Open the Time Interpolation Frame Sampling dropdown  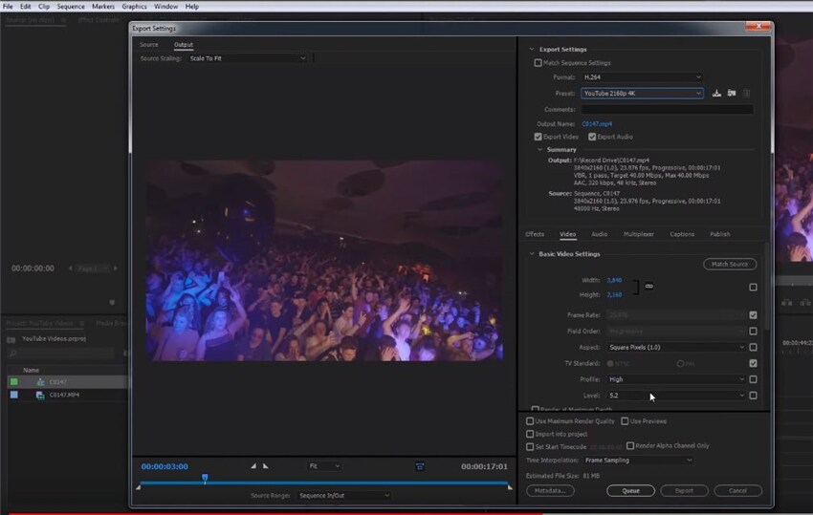tap(638, 461)
